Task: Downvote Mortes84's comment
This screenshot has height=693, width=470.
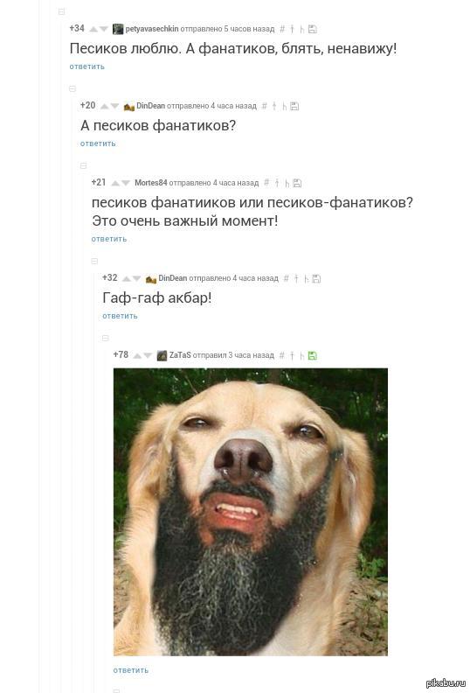Action: coord(126,183)
